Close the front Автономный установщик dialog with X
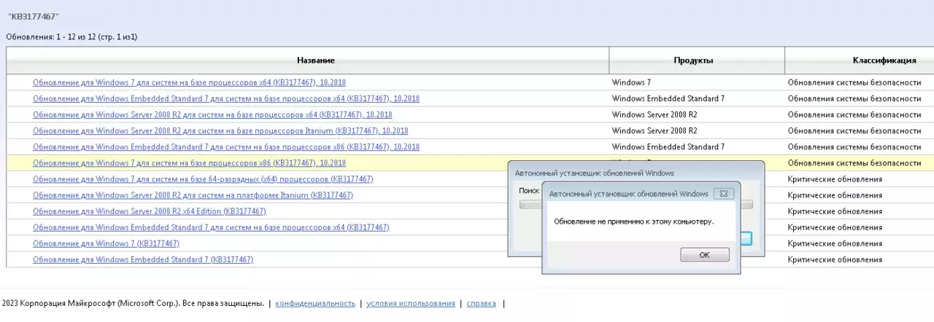 click(723, 194)
